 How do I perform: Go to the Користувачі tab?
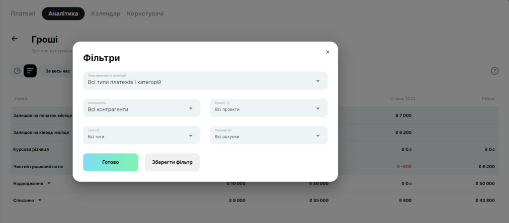tap(145, 13)
